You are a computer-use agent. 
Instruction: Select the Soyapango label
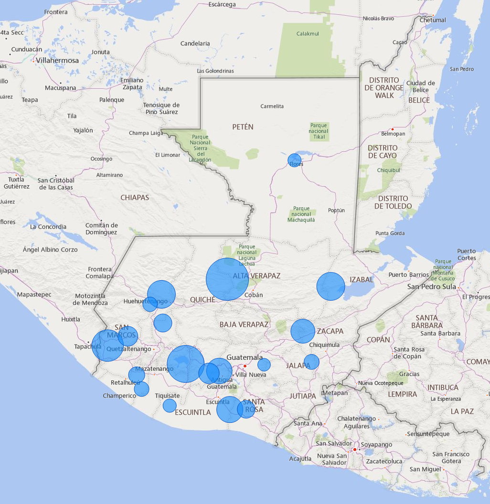click(376, 445)
